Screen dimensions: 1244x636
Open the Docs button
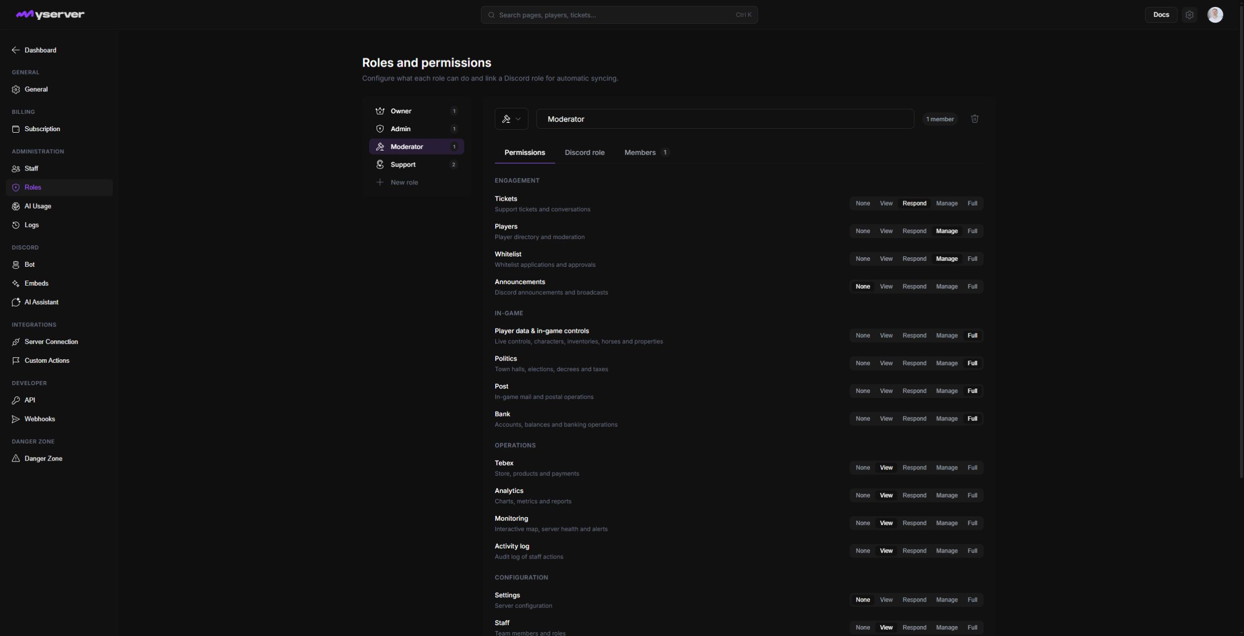(x=1161, y=15)
